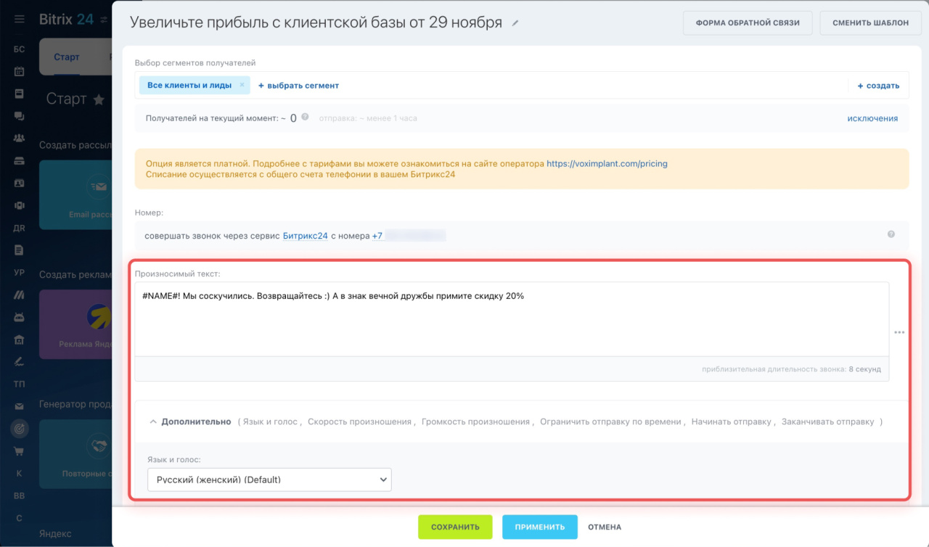Click 'Начинать отправку' option text
The height and width of the screenshot is (547, 929).
tap(731, 421)
